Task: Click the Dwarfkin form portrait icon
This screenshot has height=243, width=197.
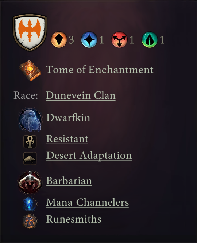Action: point(30,119)
